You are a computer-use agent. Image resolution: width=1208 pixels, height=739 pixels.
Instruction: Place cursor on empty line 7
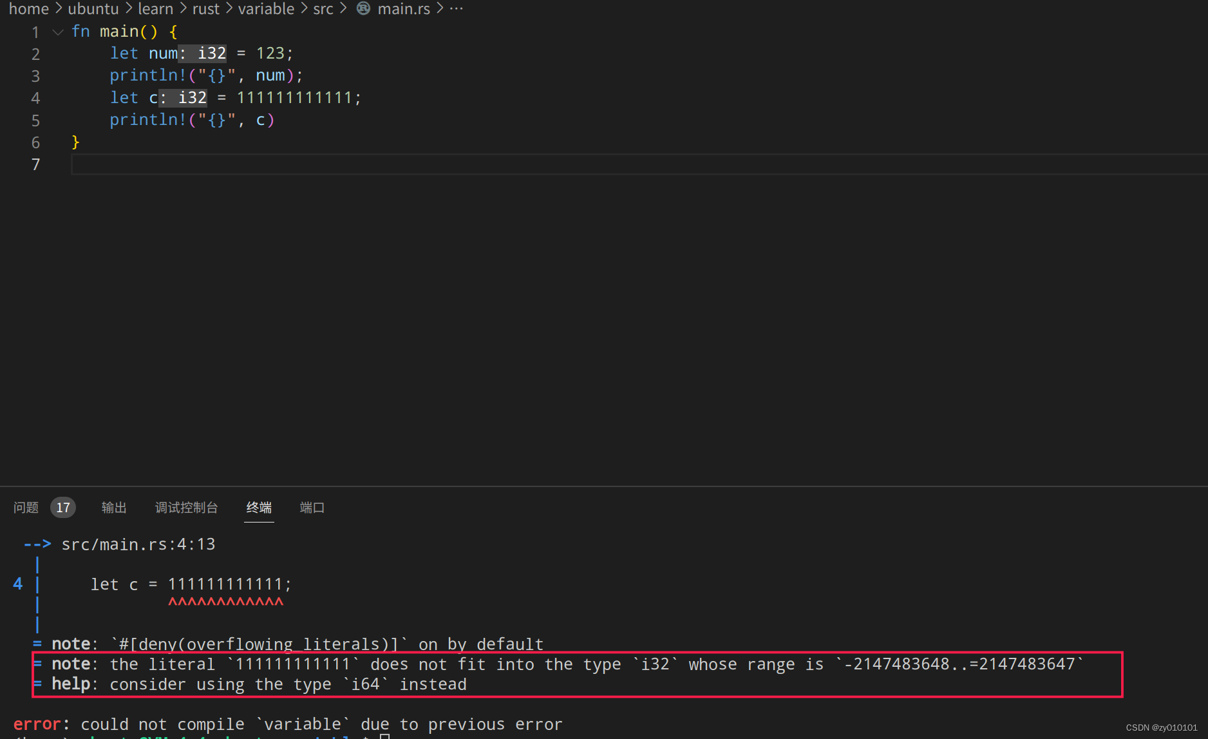coord(639,164)
